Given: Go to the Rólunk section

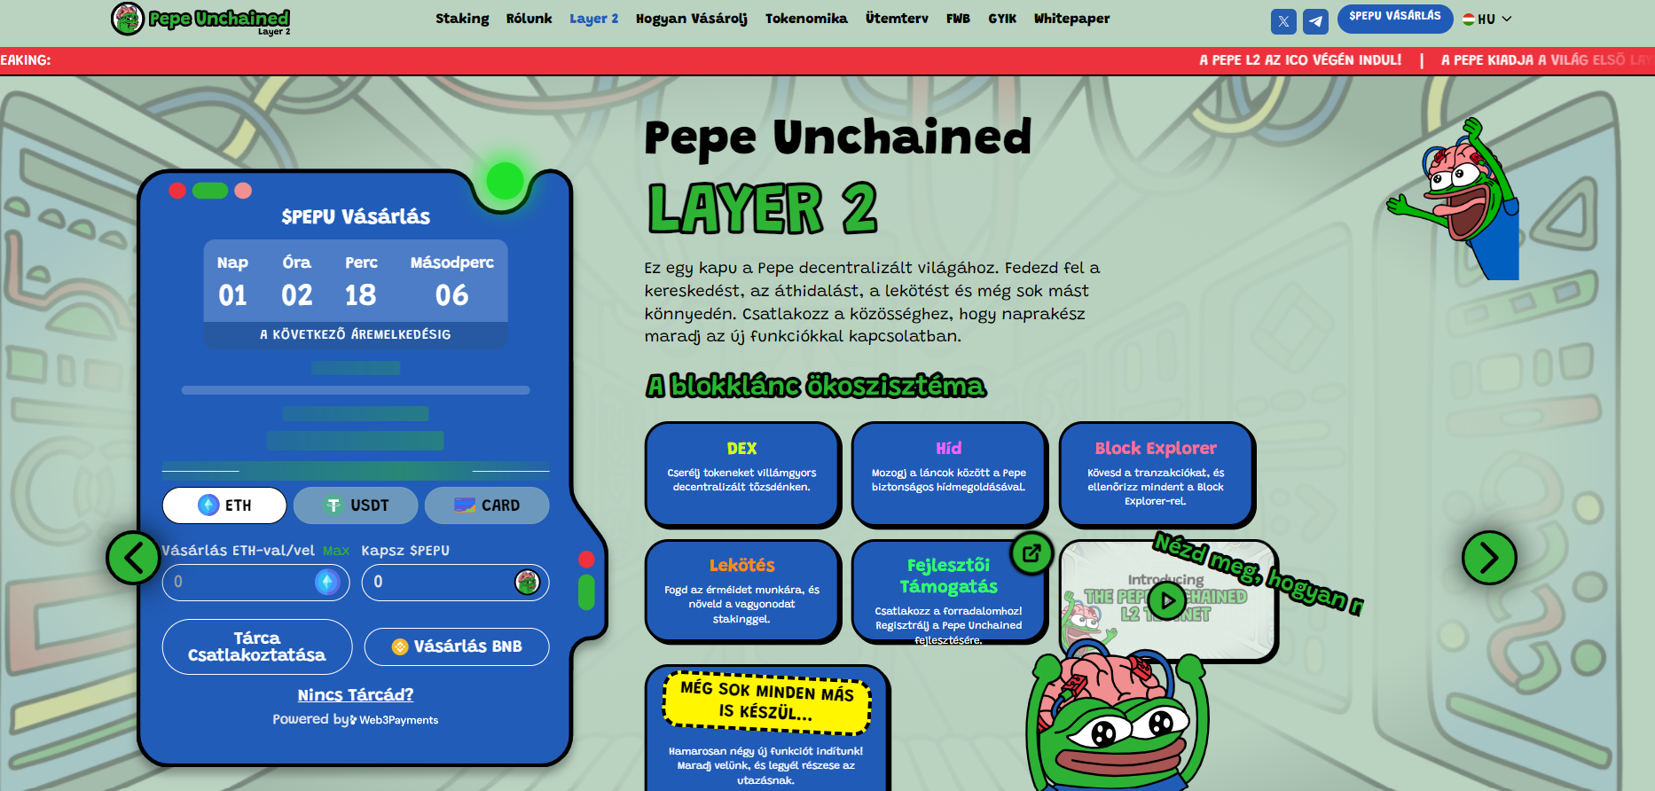Looking at the screenshot, I should tap(529, 19).
